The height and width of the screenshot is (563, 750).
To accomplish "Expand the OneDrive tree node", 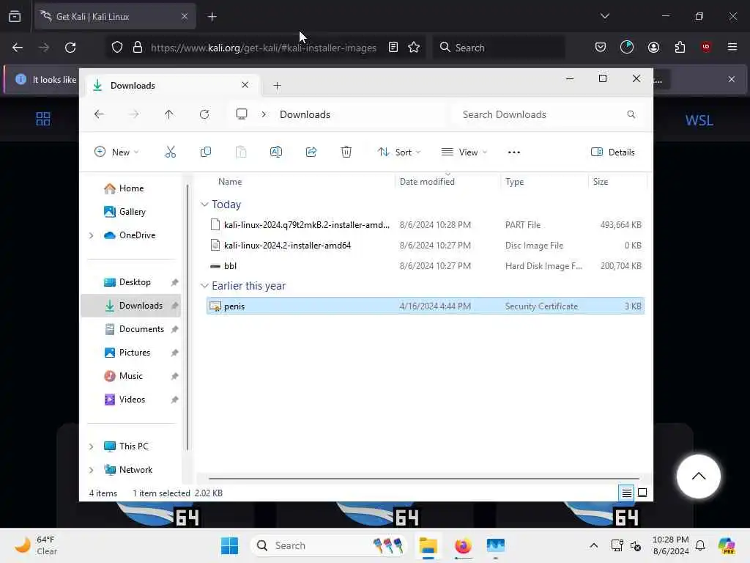I will [92, 235].
